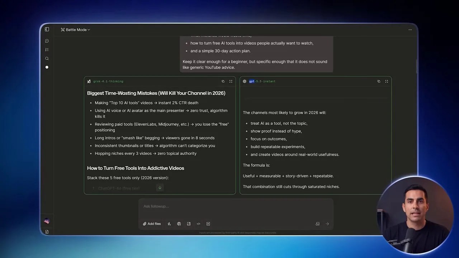Enable web search globe icon

[x=179, y=224]
